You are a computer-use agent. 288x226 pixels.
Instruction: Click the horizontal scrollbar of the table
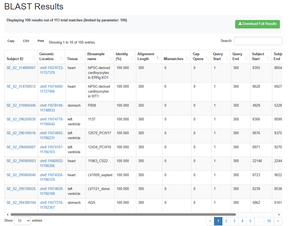[x=123, y=214]
